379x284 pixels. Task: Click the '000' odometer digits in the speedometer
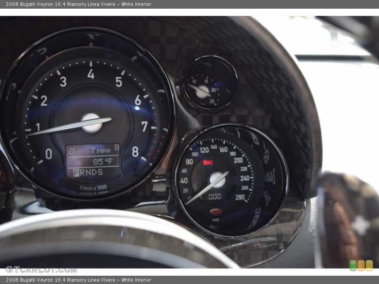click(215, 196)
